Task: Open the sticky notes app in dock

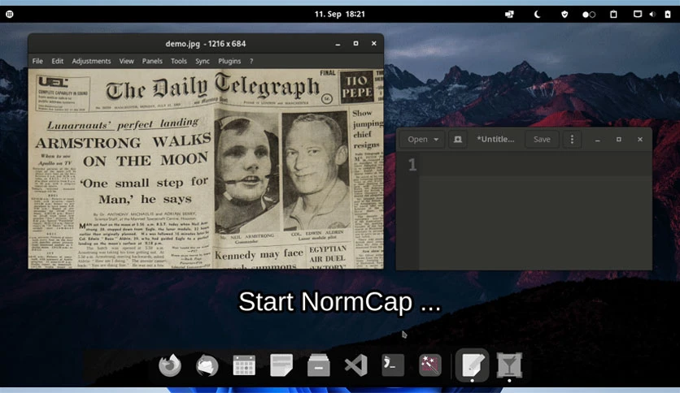Action: coord(281,365)
